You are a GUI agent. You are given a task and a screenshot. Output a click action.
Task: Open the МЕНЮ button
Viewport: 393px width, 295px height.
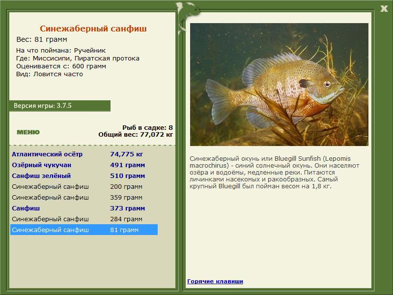[x=28, y=132]
